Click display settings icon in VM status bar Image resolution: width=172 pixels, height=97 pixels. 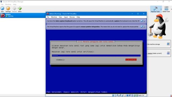pyautogui.click(x=127, y=95)
